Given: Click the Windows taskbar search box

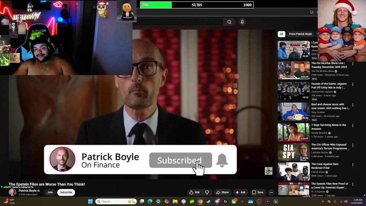Looking at the screenshot, I should coord(116,201).
